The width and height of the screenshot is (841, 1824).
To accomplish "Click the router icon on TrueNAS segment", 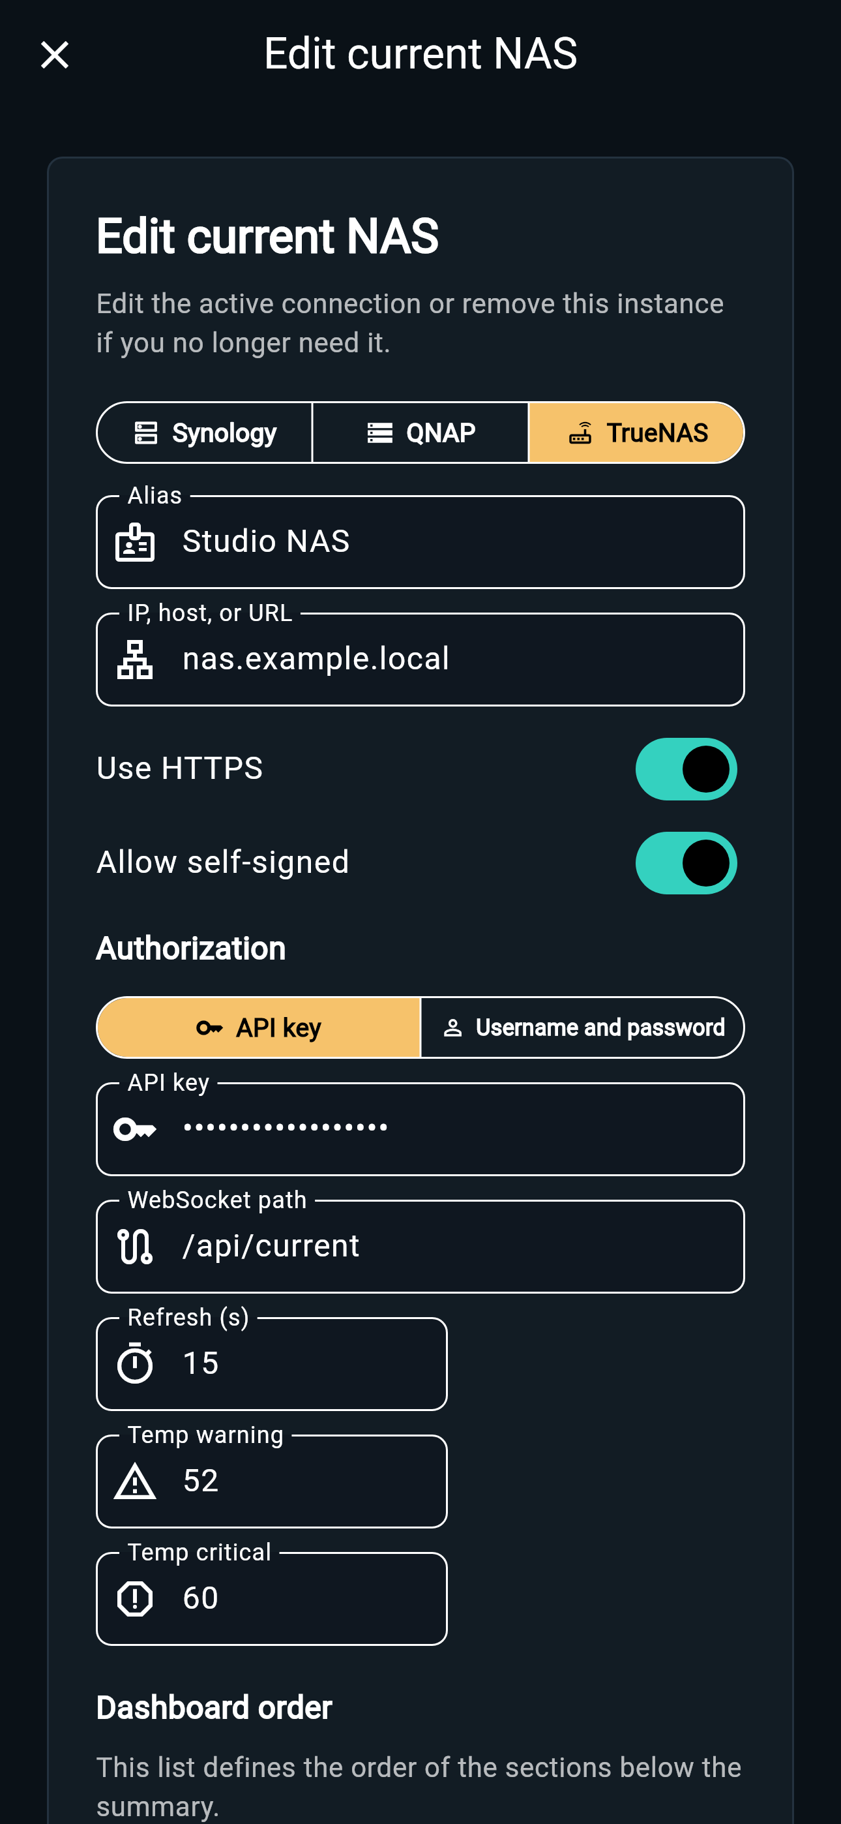I will point(580,433).
